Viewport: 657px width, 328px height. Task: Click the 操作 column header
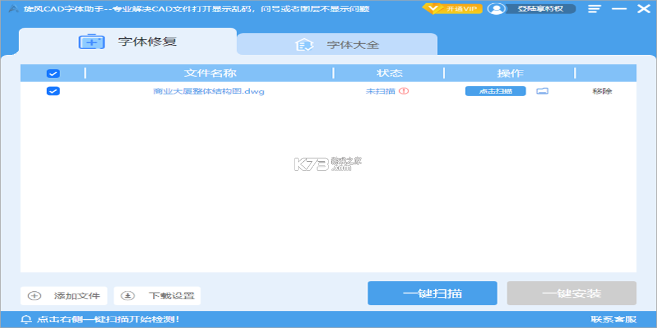510,73
